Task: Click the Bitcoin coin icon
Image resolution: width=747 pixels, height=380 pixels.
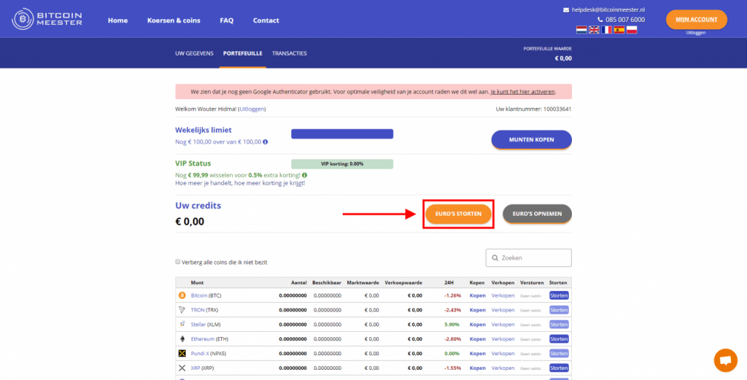Action: (182, 295)
